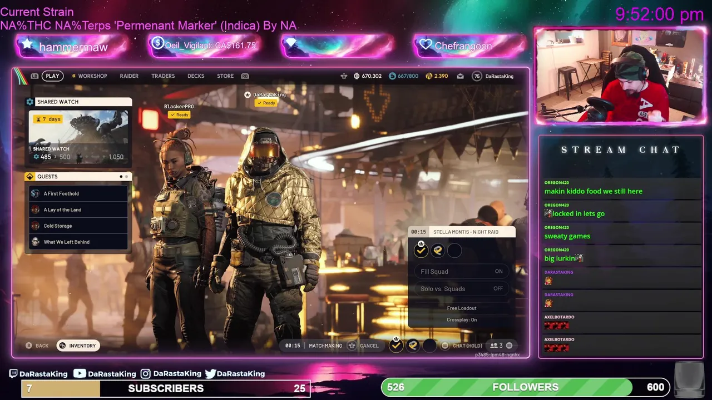This screenshot has height=400, width=712.
Task: Click the level 75 badge
Action: (477, 76)
